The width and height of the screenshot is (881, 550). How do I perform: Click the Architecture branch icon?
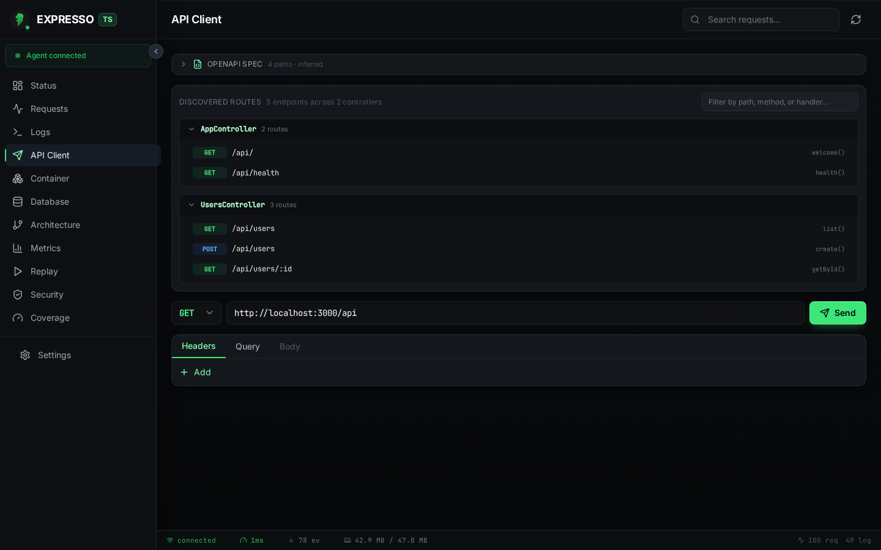tap(18, 225)
